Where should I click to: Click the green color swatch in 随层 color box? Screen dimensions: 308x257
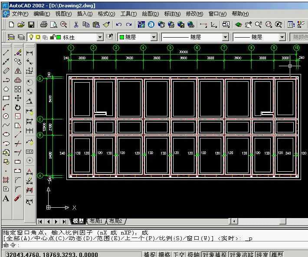[122, 37]
